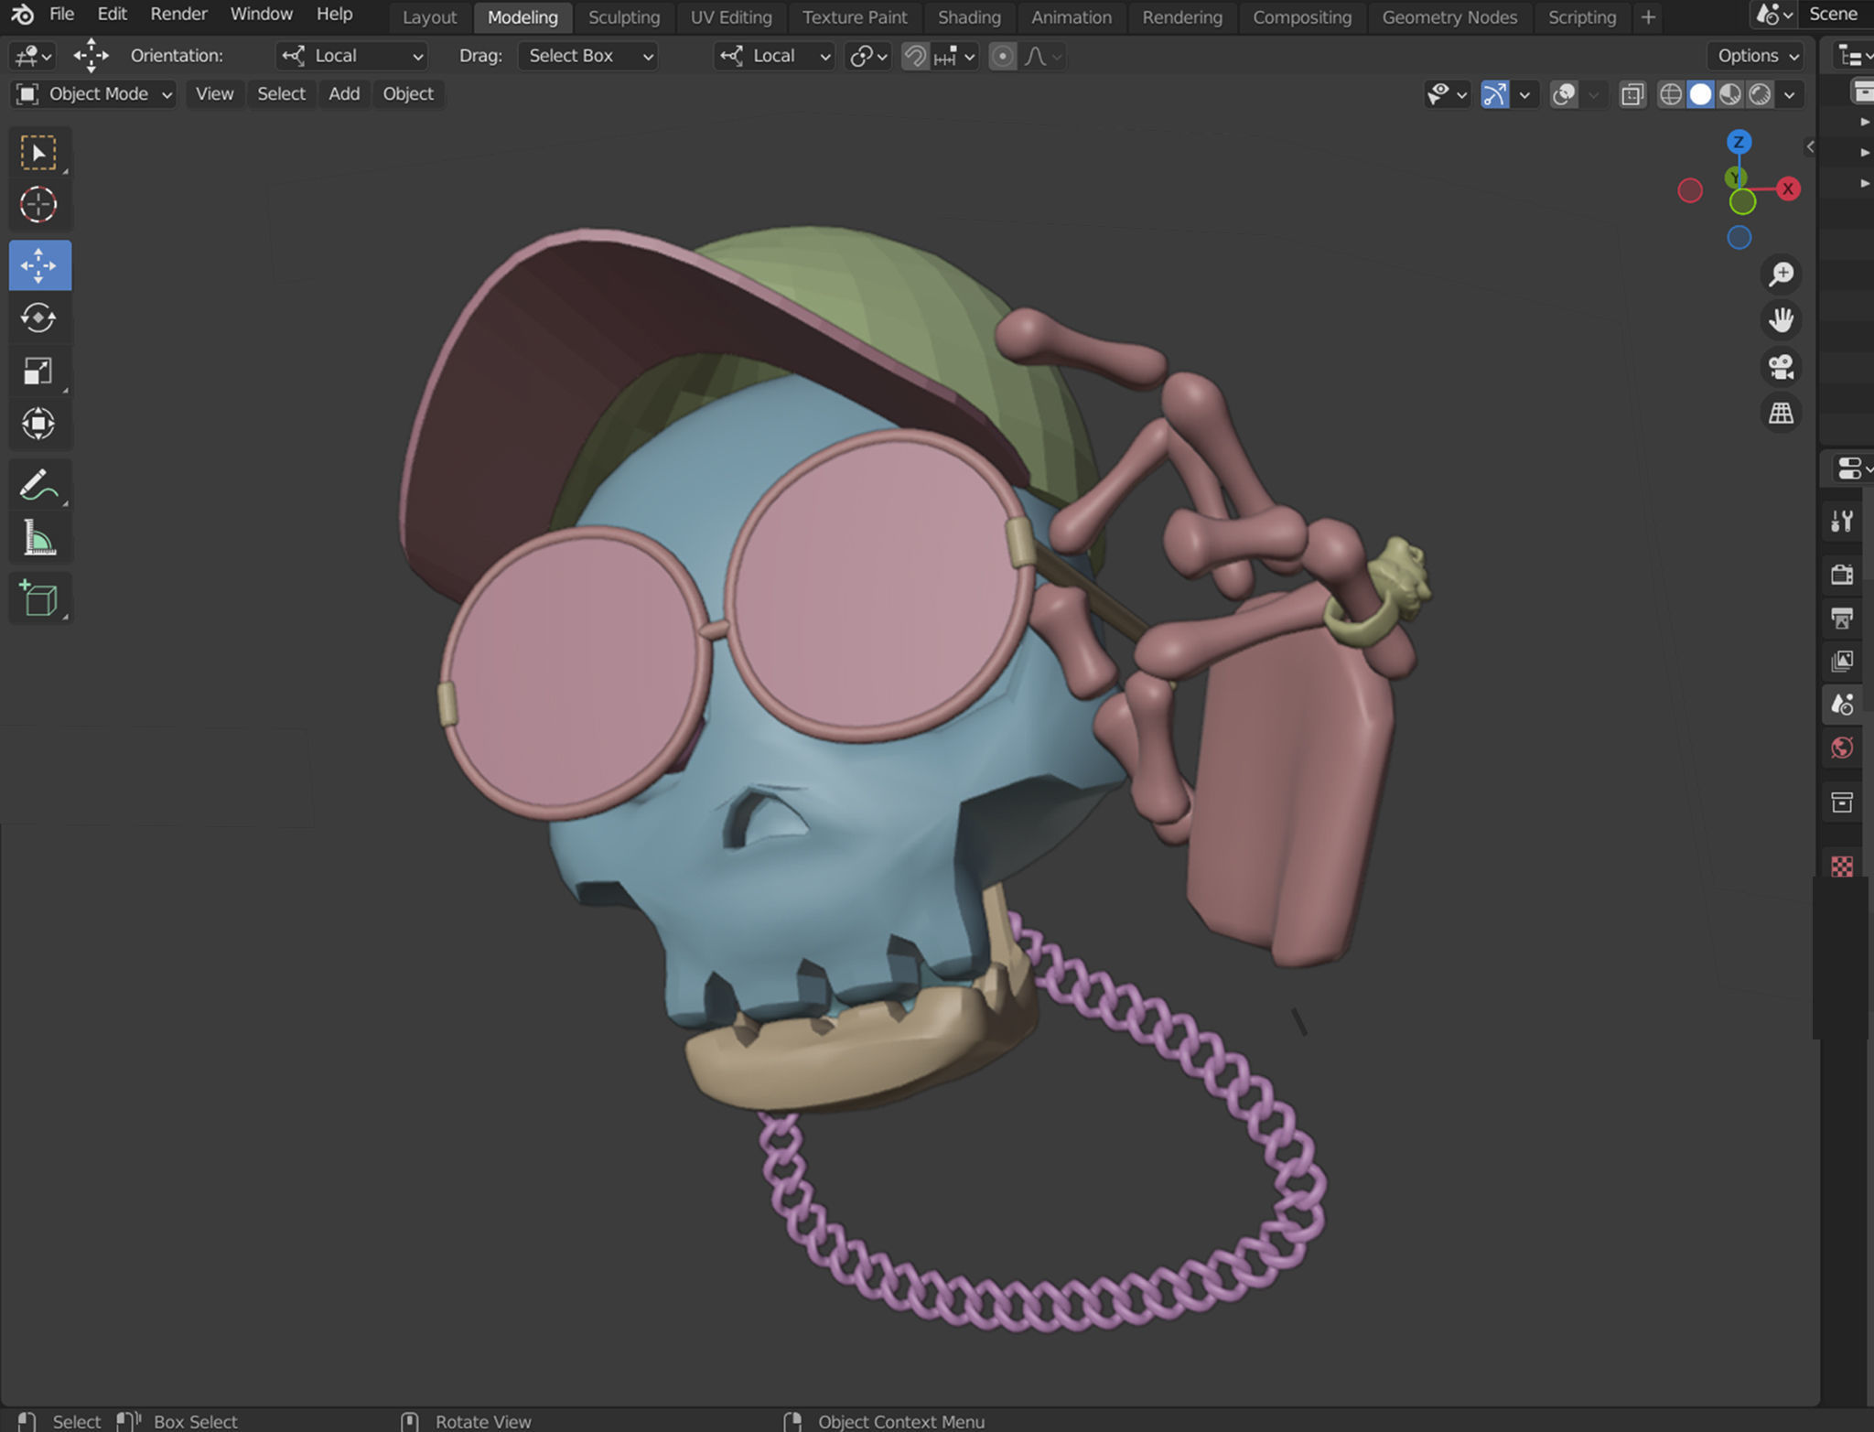This screenshot has width=1874, height=1432.
Task: Activate the Move tool
Action: click(x=39, y=265)
